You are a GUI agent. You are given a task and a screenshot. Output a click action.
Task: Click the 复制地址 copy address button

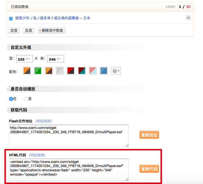[149, 135]
